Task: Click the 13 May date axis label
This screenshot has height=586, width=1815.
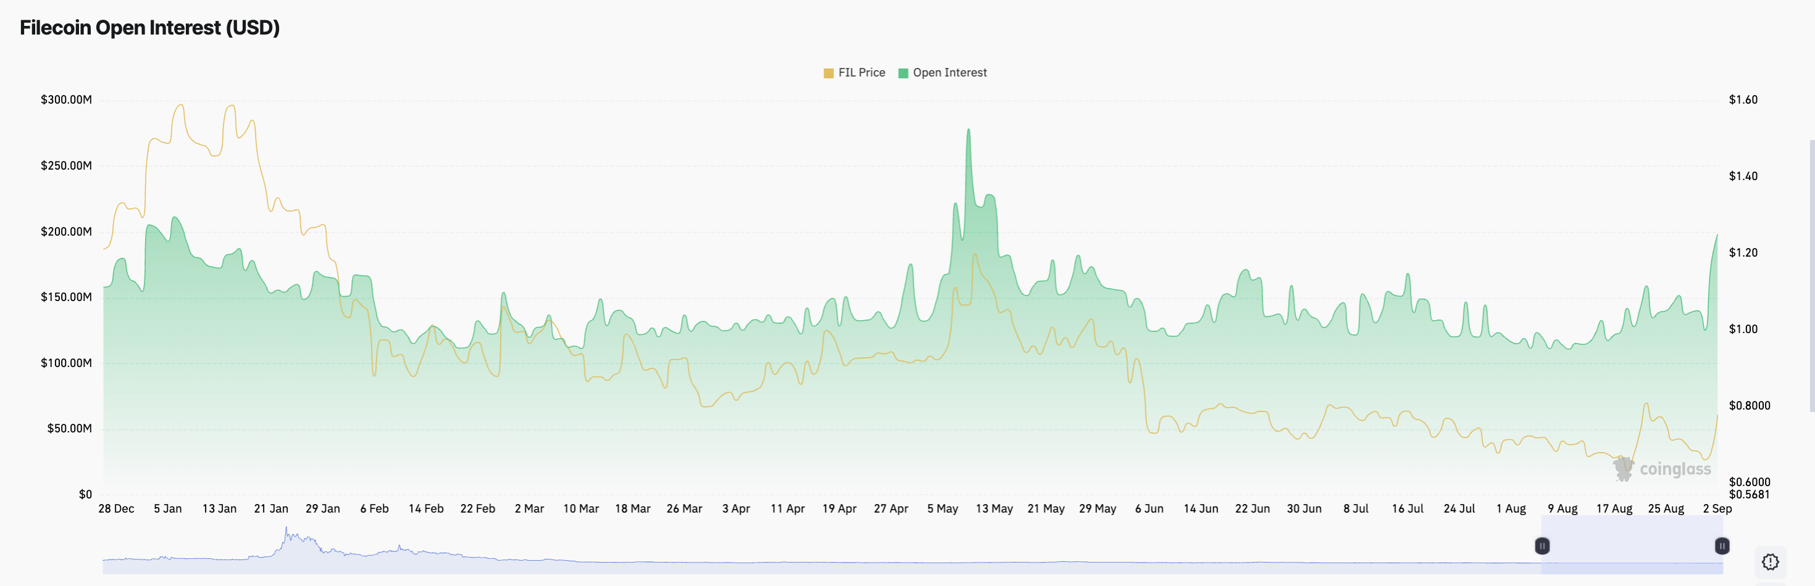Action: tap(994, 508)
